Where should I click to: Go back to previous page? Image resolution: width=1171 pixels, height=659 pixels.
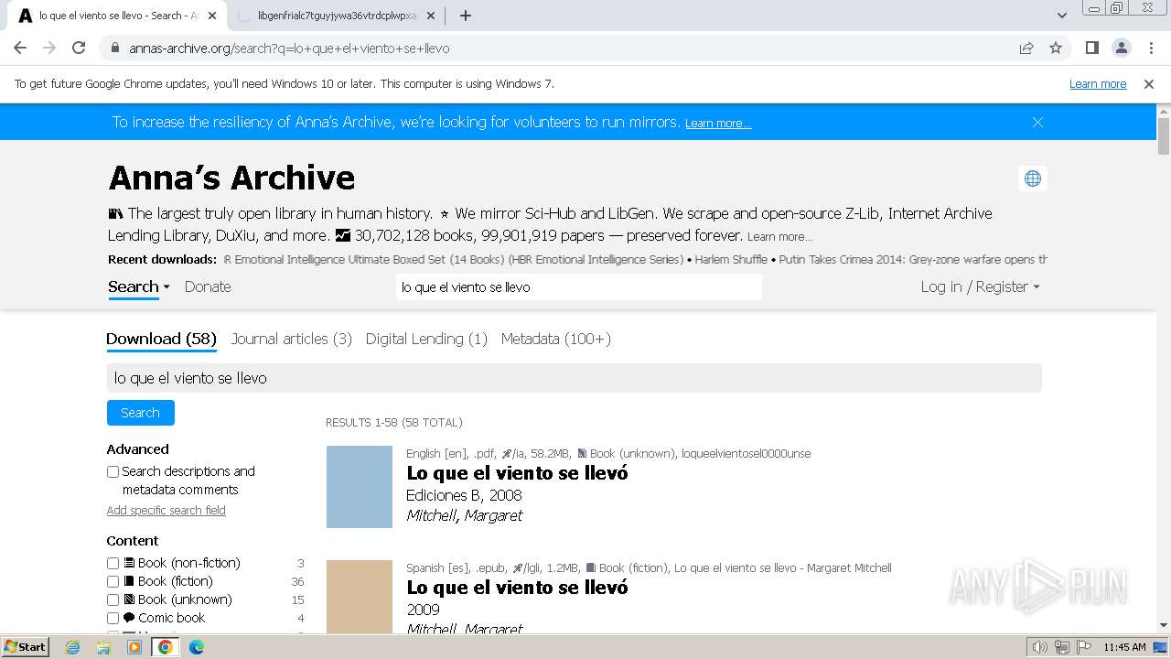click(20, 48)
